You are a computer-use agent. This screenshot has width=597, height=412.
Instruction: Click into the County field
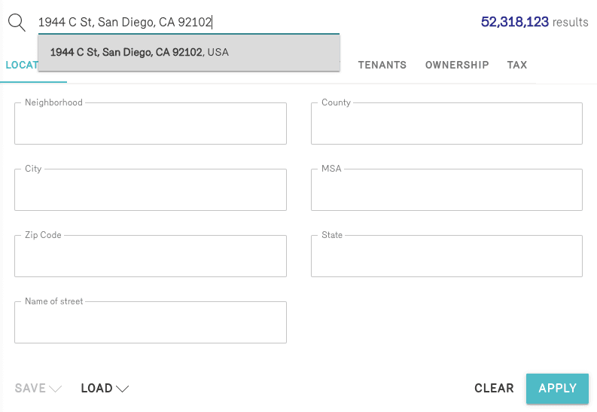pos(446,124)
